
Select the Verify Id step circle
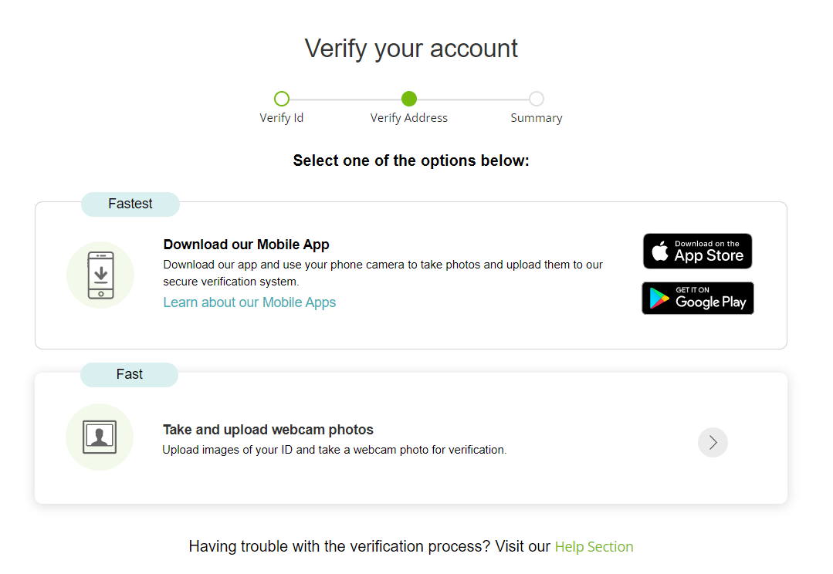(282, 99)
